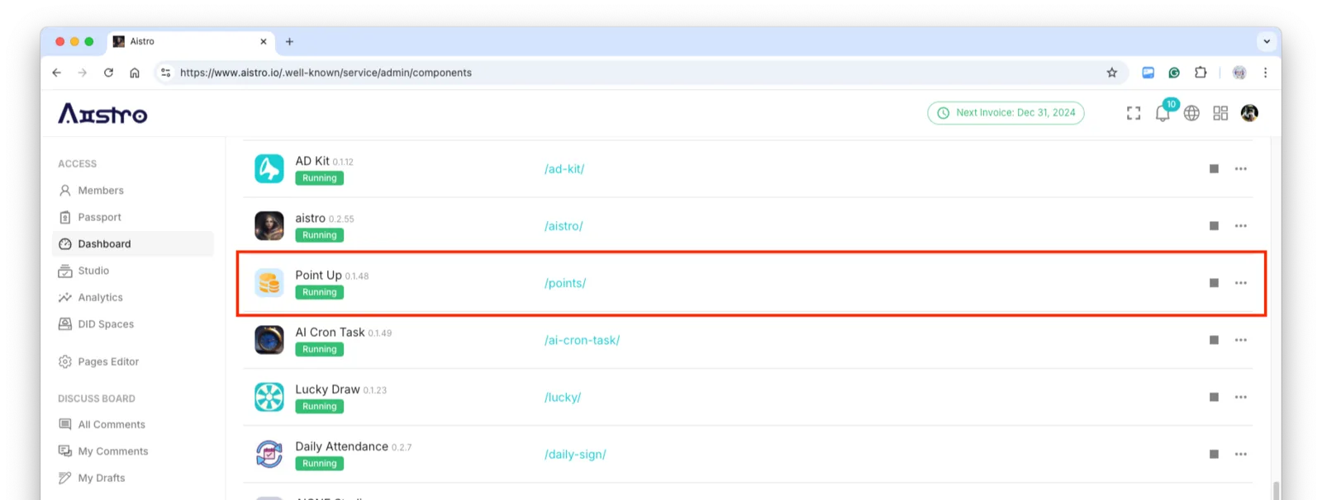1322x500 pixels.
Task: Open the /daily-sign/ mount path link
Action: (x=575, y=454)
